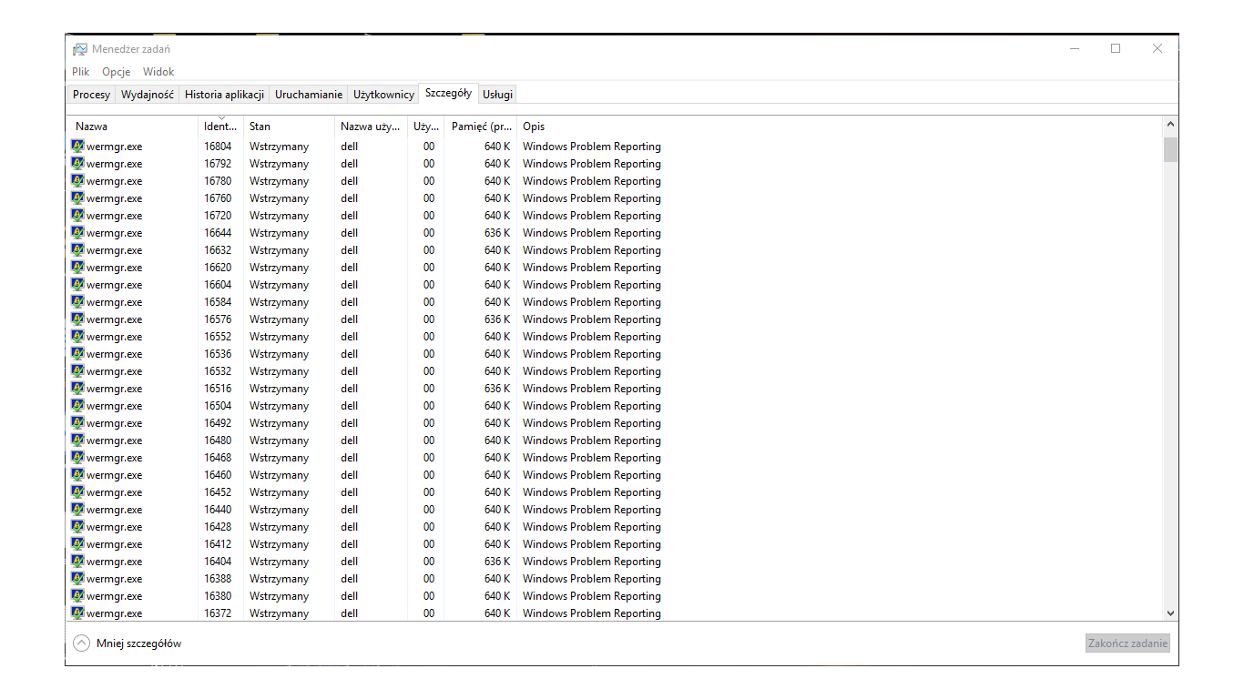
Task: Click the wermgr.exe icon for PID 16584
Action: point(77,301)
